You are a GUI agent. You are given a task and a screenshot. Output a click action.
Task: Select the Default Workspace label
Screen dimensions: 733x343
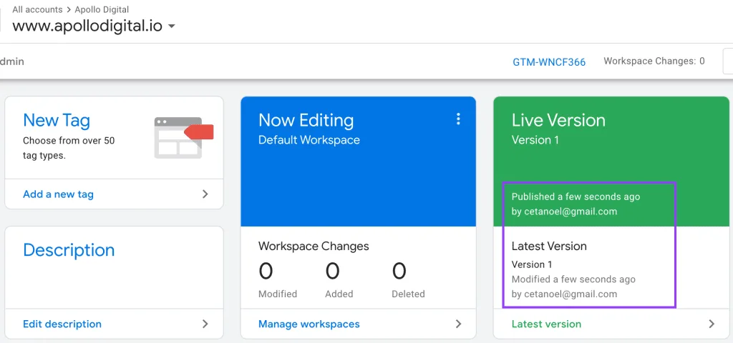309,140
